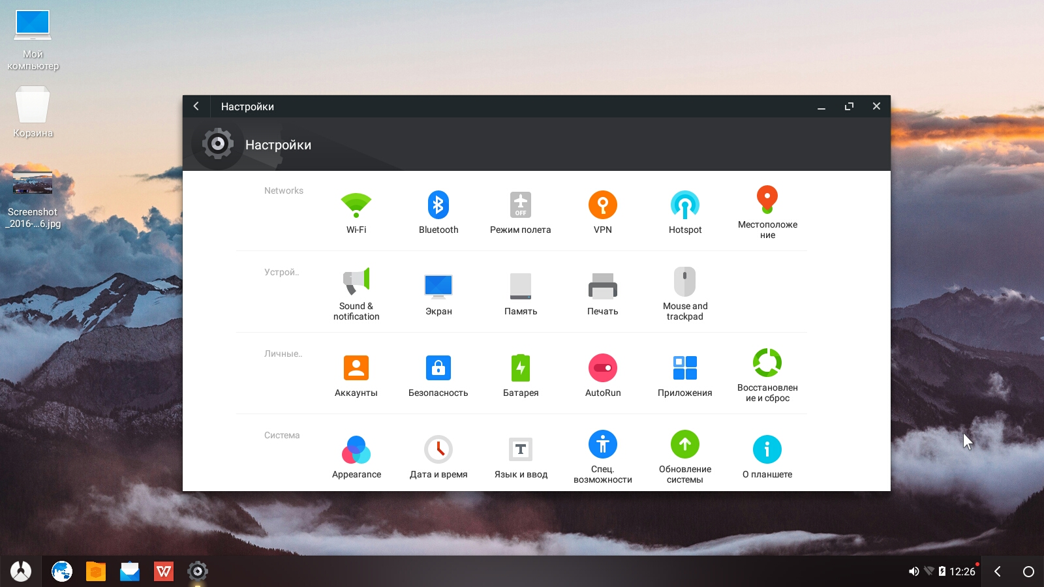Viewport: 1044px width, 587px height.
Task: Open Печать printing settings
Action: click(603, 294)
